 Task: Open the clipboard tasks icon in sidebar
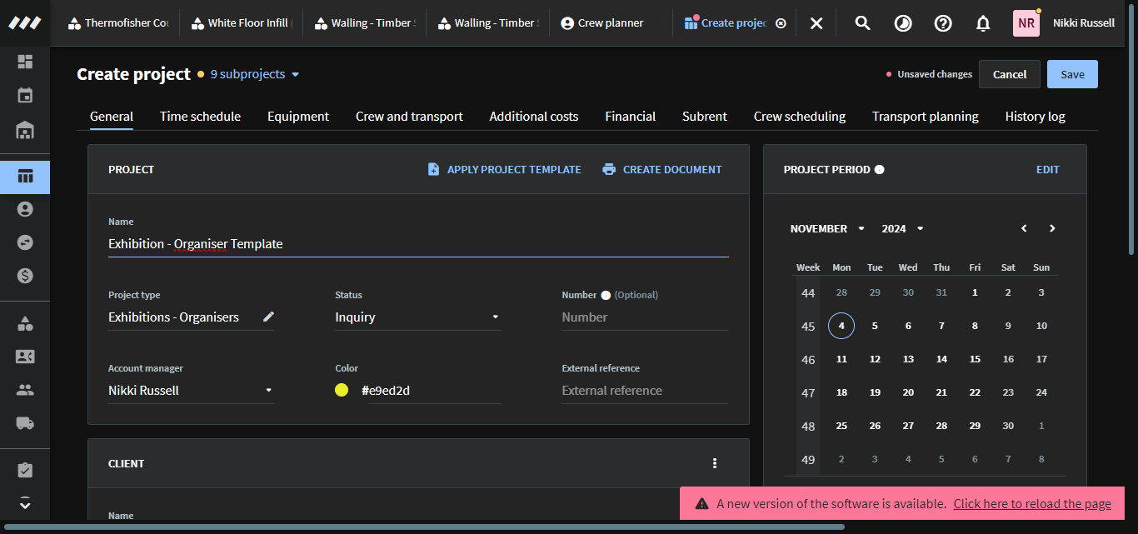(x=25, y=471)
